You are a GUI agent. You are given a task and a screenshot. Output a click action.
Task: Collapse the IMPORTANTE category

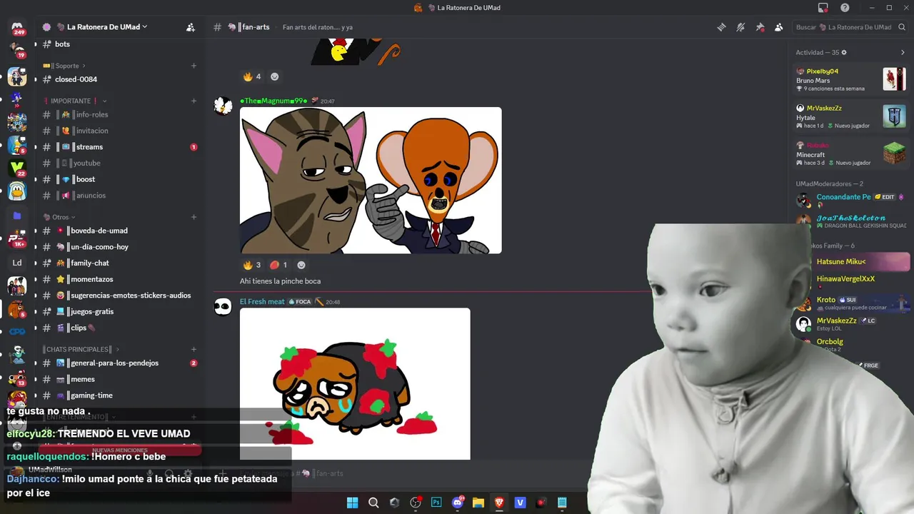click(x=74, y=101)
